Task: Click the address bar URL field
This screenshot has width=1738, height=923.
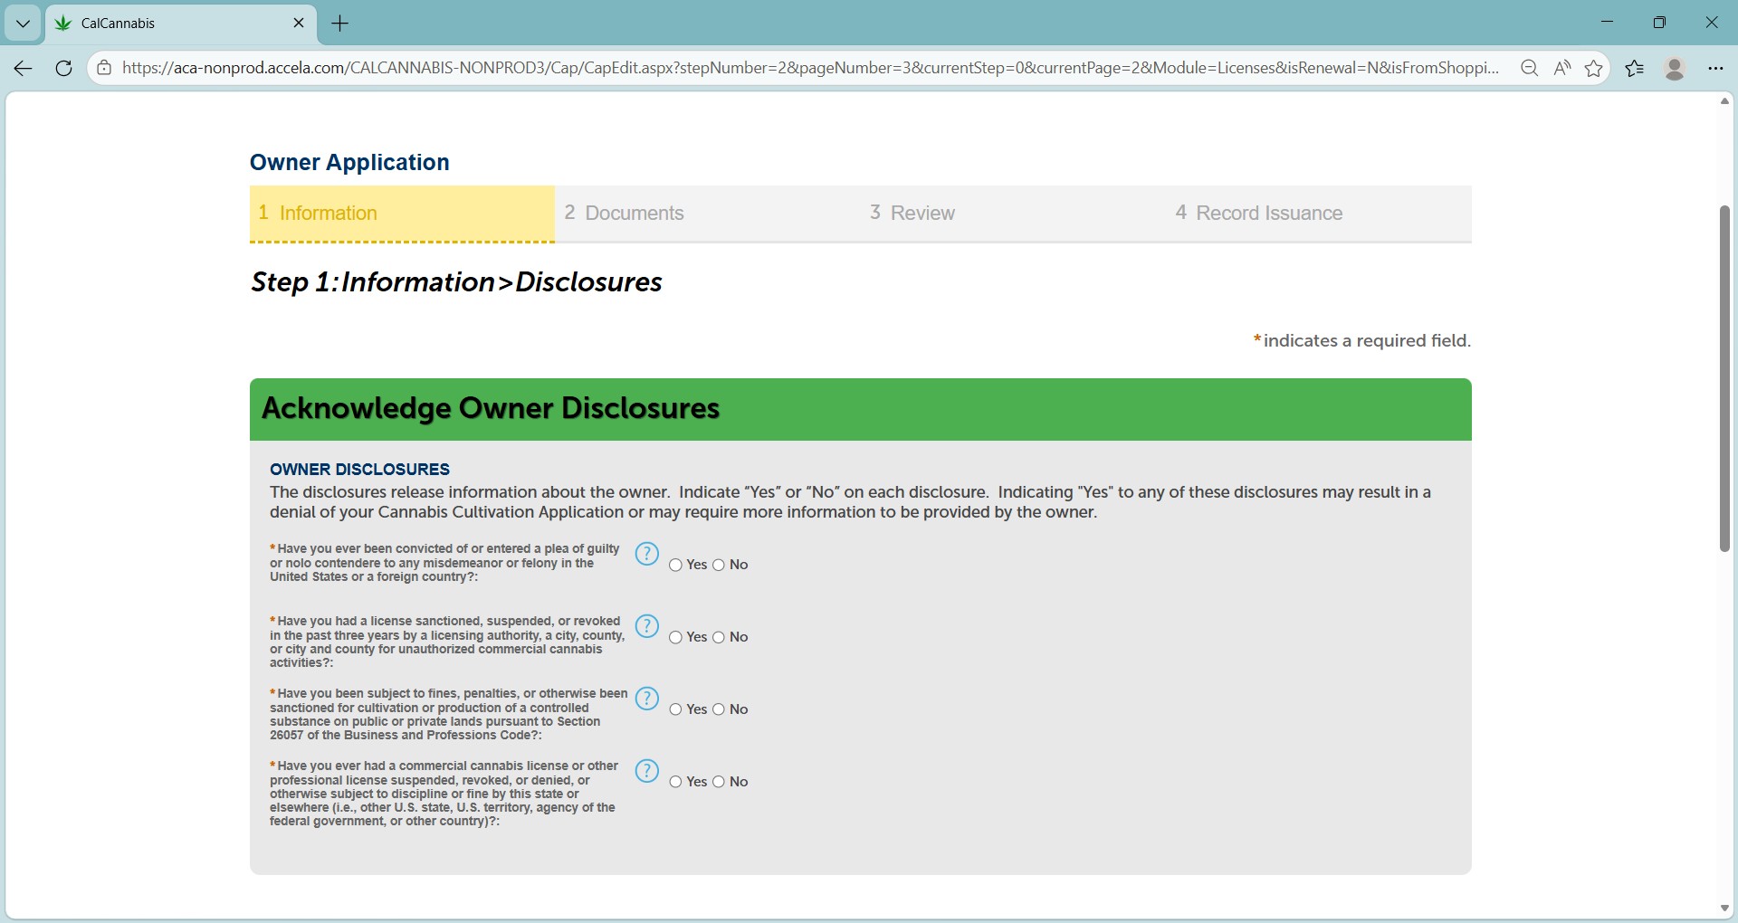Action: 810,68
